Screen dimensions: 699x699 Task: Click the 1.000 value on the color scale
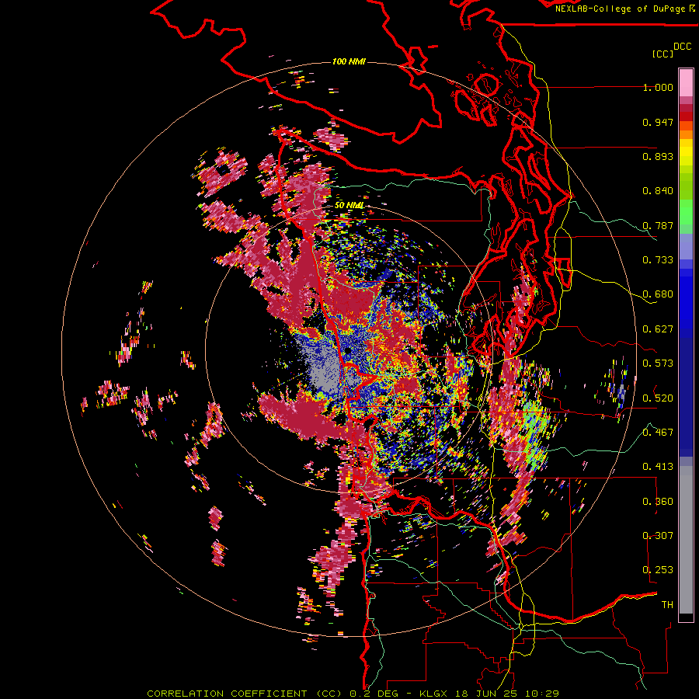(x=658, y=87)
